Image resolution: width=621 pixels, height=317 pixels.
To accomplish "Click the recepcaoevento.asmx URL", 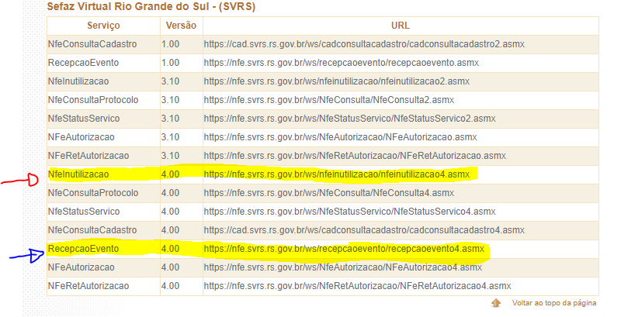I will point(342,63).
